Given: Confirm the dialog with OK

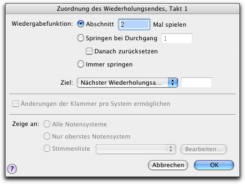Looking at the screenshot, I should click(x=214, y=165).
